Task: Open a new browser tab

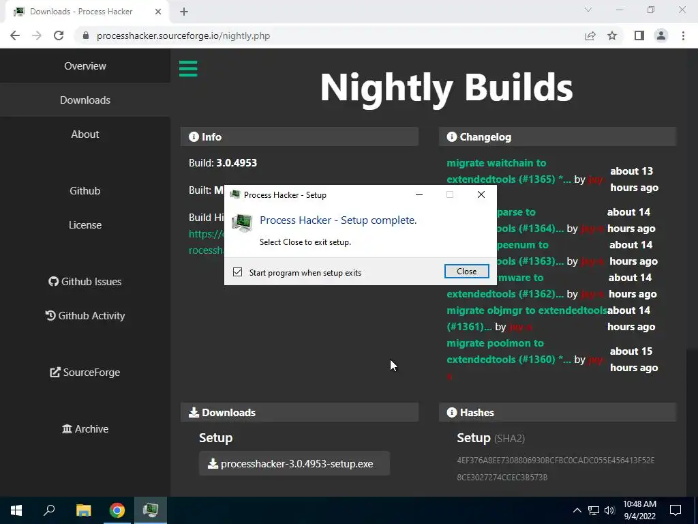Action: coord(184,12)
